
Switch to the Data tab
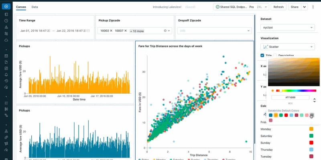coord(35,7)
